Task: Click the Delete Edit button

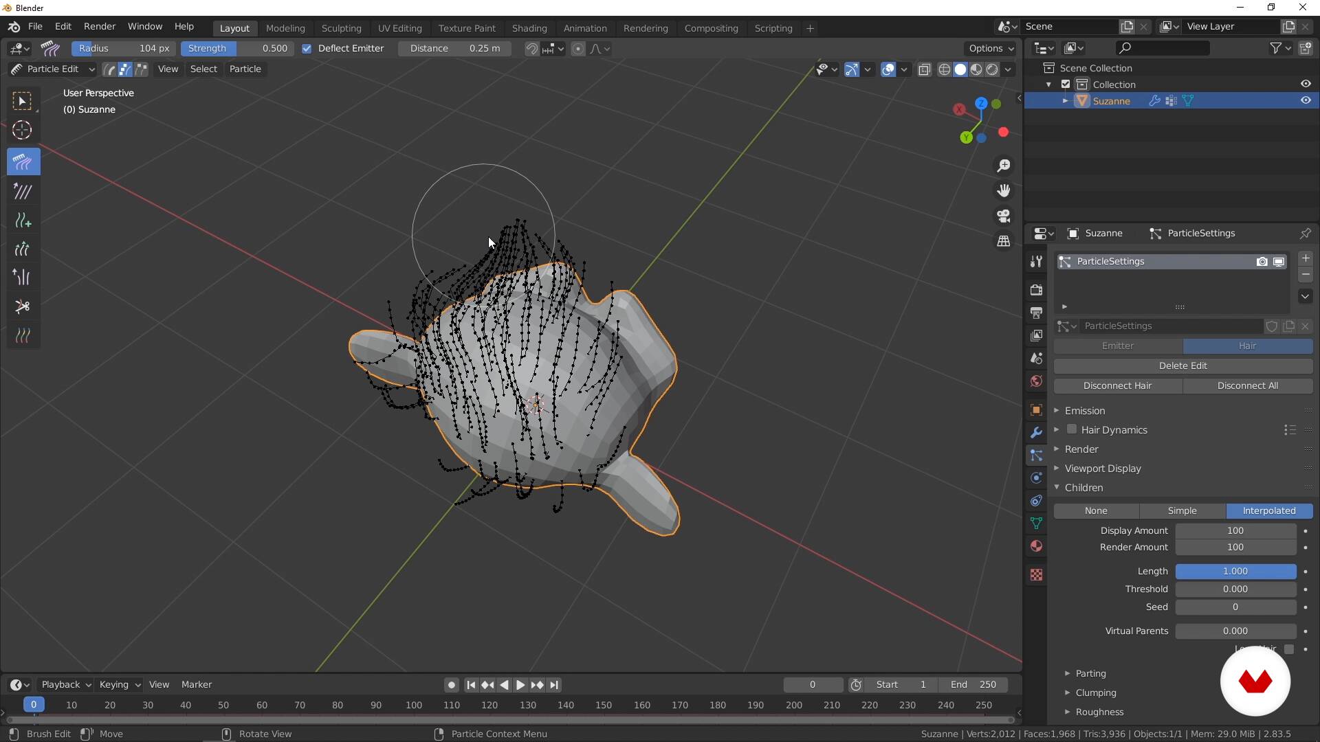Action: [1182, 366]
